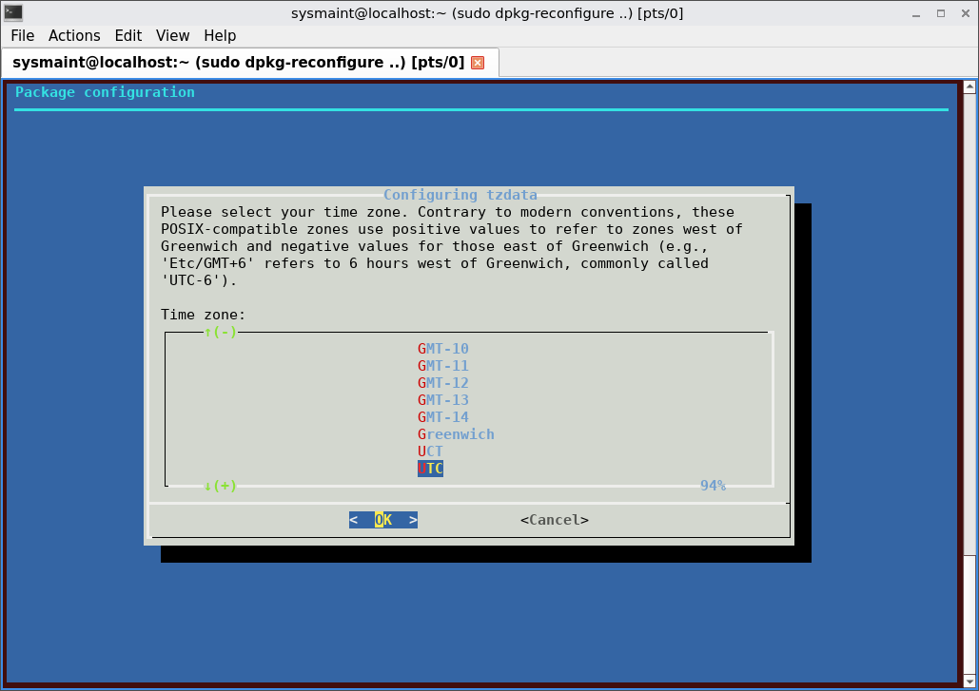This screenshot has height=691, width=979.
Task: Click the scrollbar up arrow
Action: pos(969,87)
